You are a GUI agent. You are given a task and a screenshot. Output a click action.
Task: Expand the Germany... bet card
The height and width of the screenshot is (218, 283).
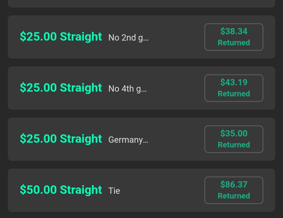[x=141, y=139]
